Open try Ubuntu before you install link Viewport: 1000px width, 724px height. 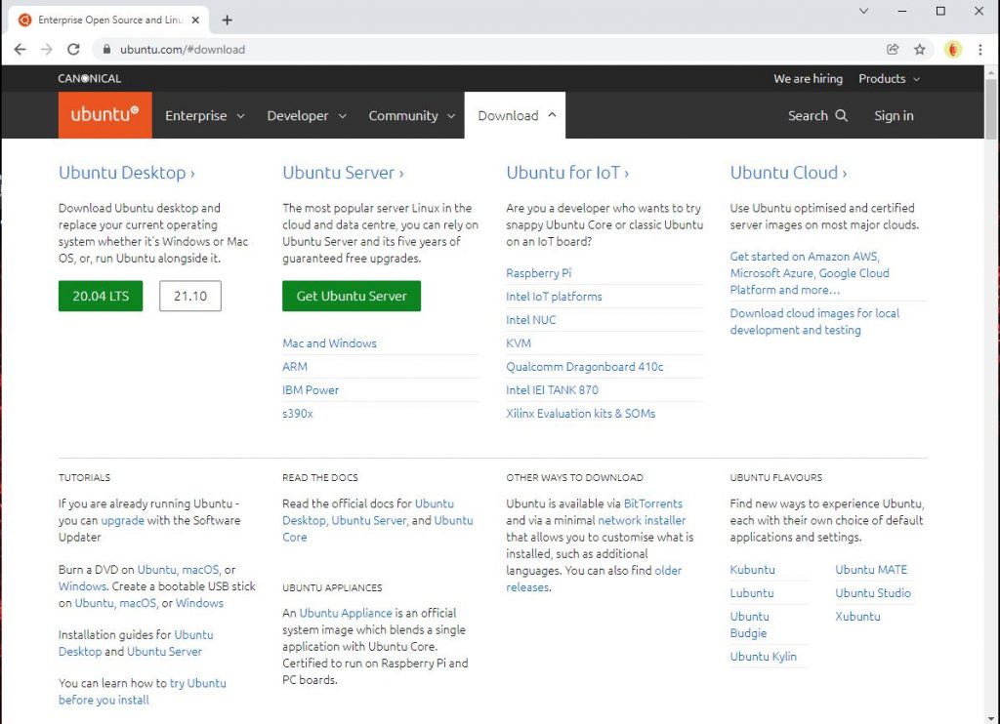click(x=143, y=692)
